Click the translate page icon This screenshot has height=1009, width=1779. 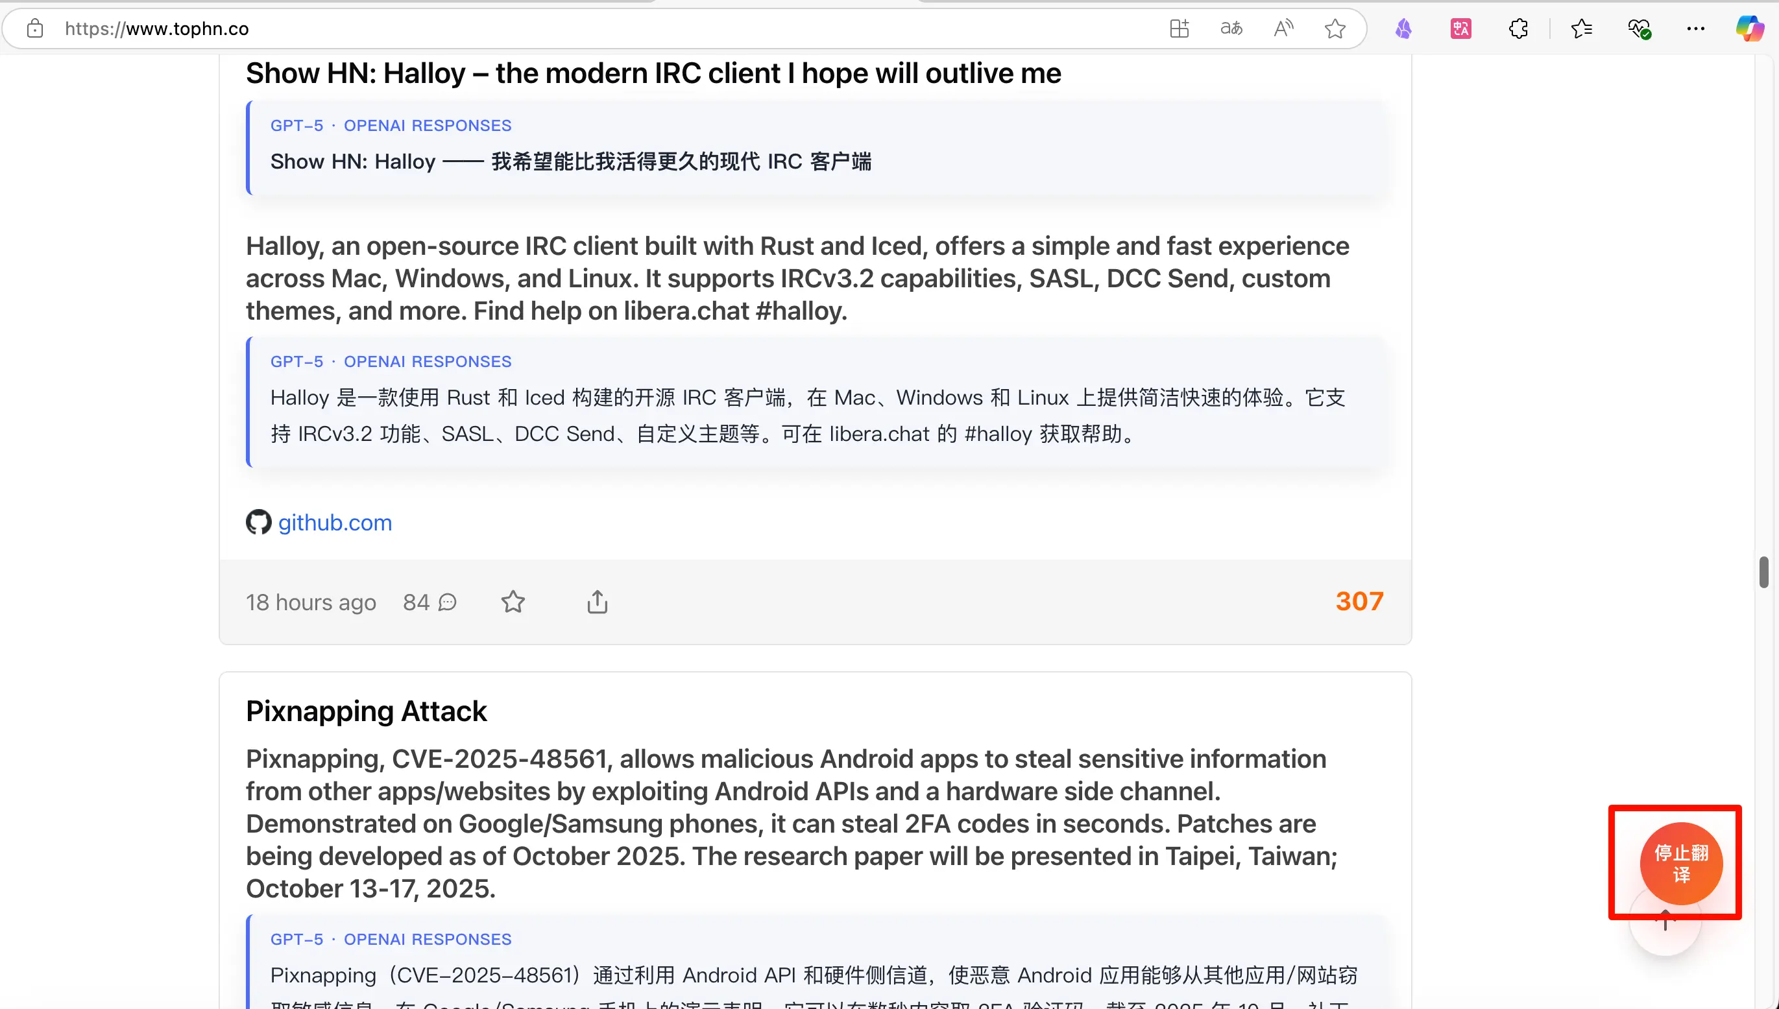(1231, 29)
